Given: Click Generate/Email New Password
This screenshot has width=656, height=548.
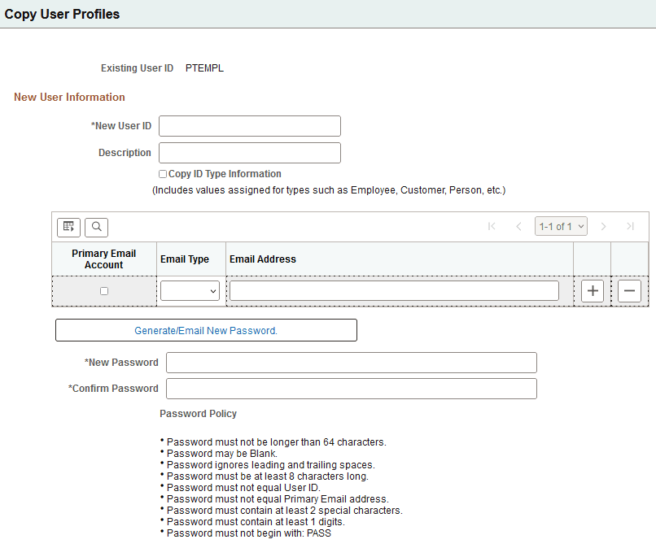Looking at the screenshot, I should click(206, 330).
